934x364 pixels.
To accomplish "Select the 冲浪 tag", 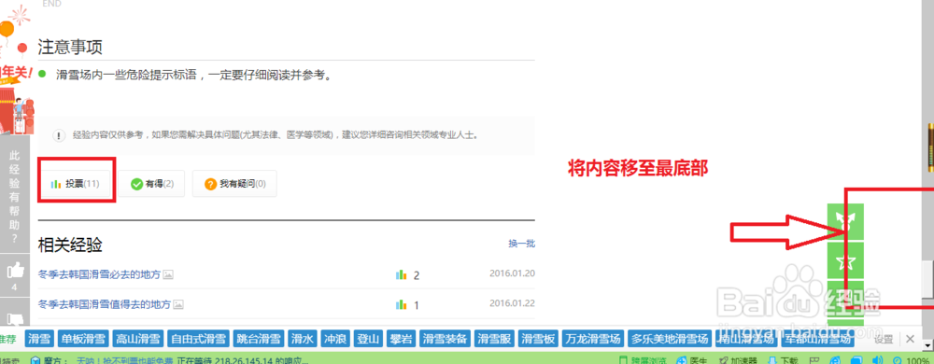I will pyautogui.click(x=336, y=340).
